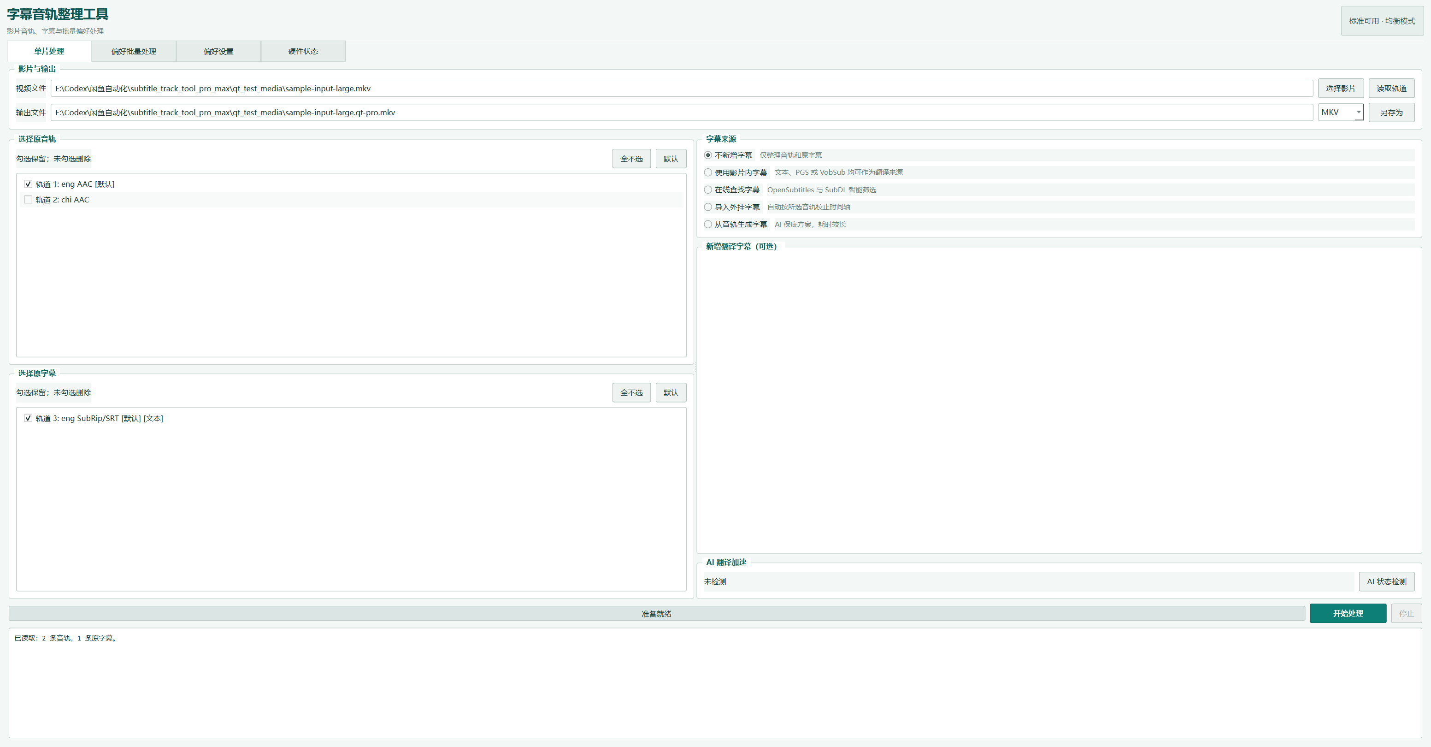The width and height of the screenshot is (1431, 747).
Task: Uncheck 轨道 3: eng SubRip/SRT subtitle track
Action: point(28,418)
